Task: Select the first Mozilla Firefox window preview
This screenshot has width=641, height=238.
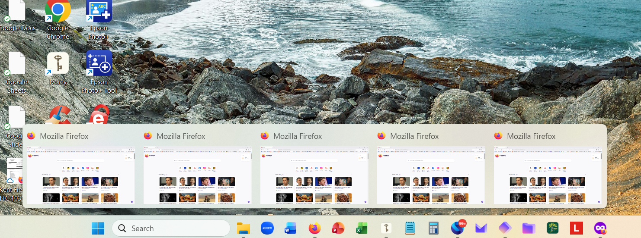Action: [81, 167]
